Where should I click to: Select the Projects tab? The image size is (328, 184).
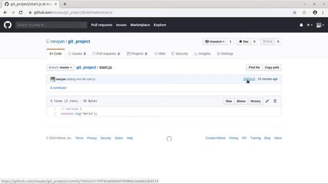(137, 54)
